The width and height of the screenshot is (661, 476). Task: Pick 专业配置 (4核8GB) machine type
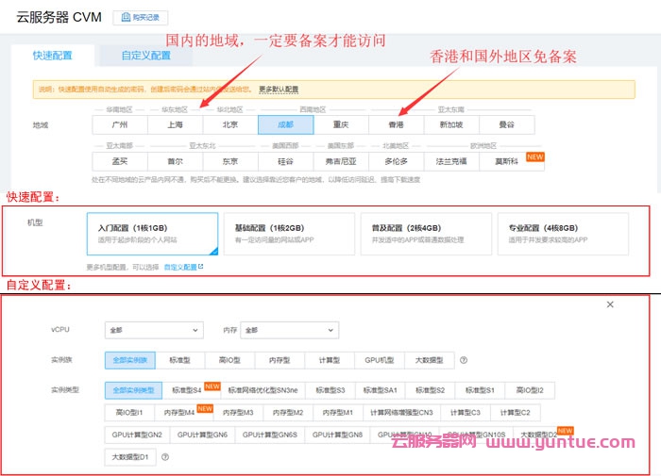pyautogui.click(x=563, y=234)
